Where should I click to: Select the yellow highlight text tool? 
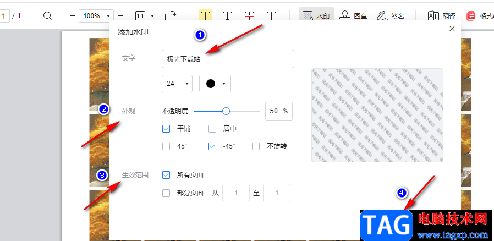(x=205, y=15)
